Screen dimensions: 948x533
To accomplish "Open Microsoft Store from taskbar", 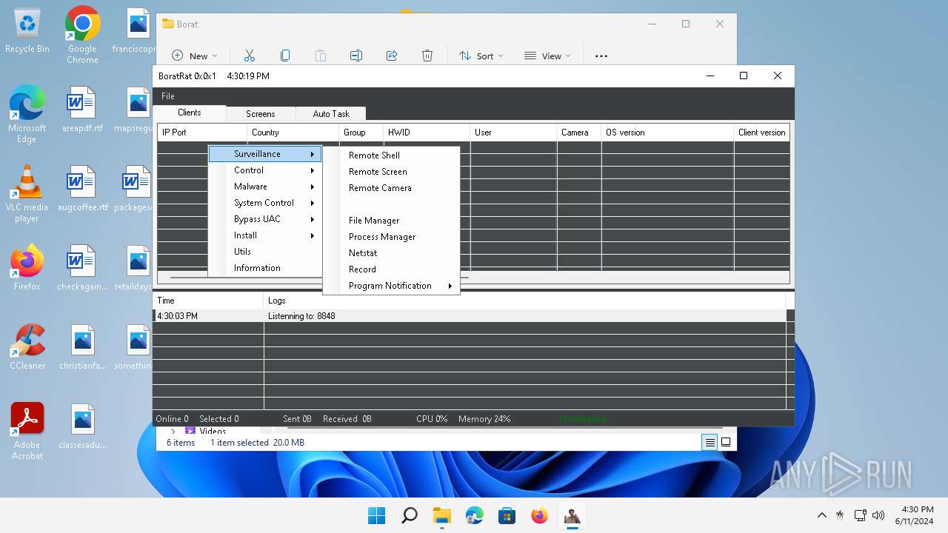I will coord(507,515).
